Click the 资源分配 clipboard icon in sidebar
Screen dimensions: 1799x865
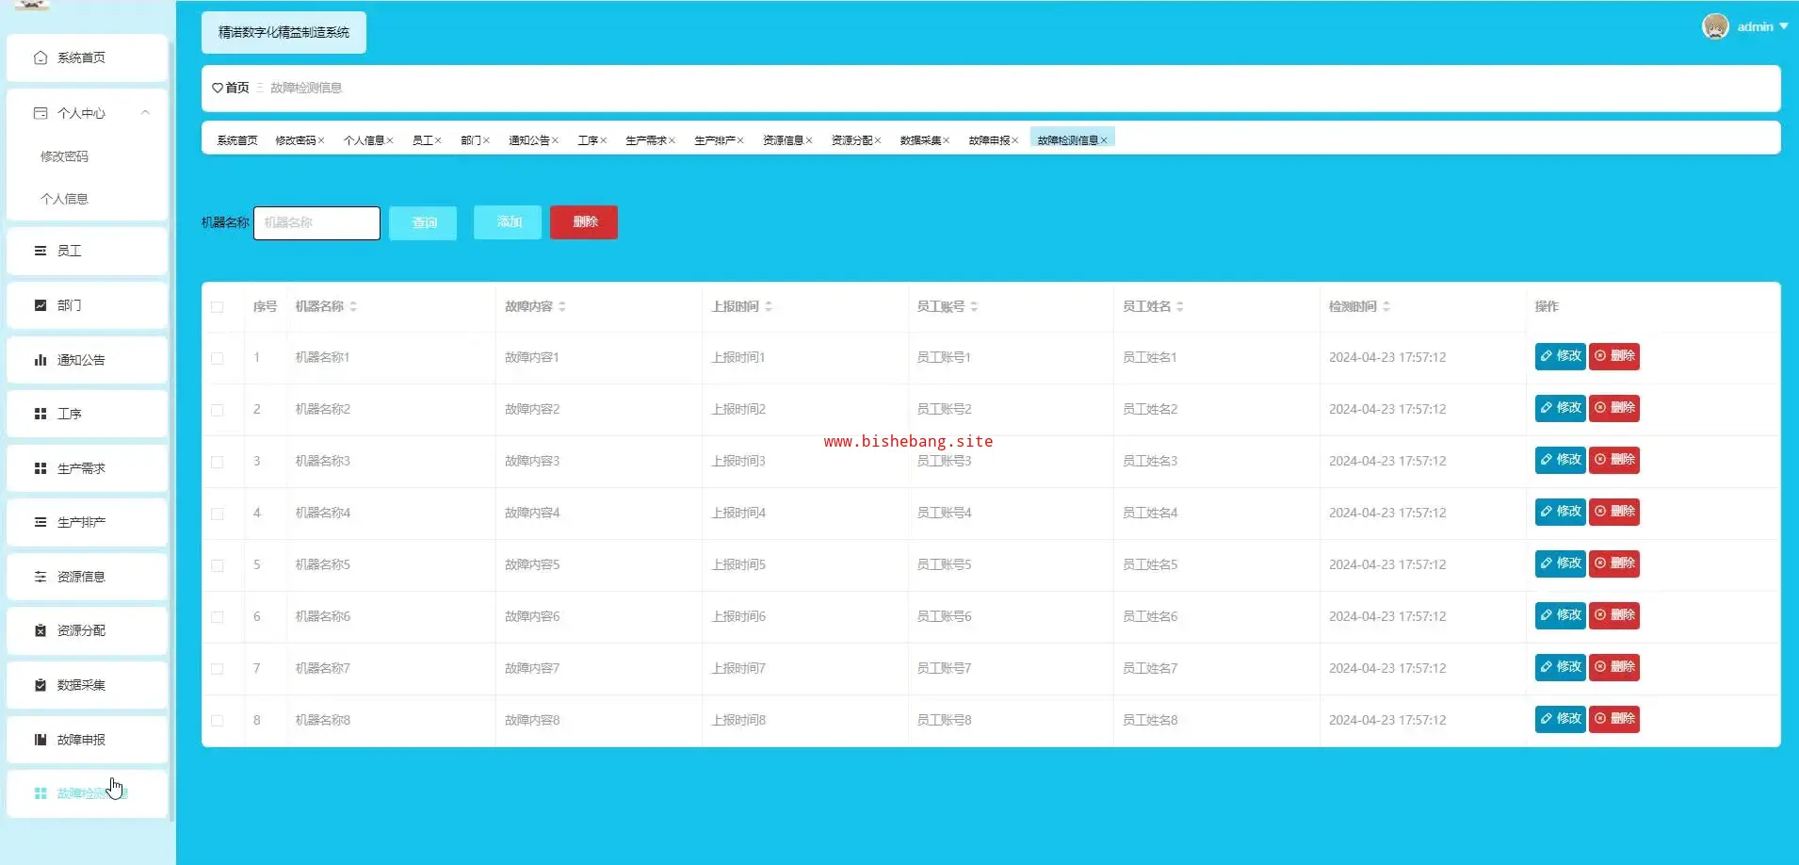tap(41, 630)
